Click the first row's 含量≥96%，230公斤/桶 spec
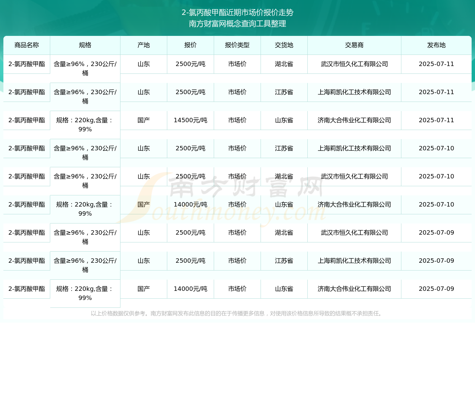 point(85,68)
